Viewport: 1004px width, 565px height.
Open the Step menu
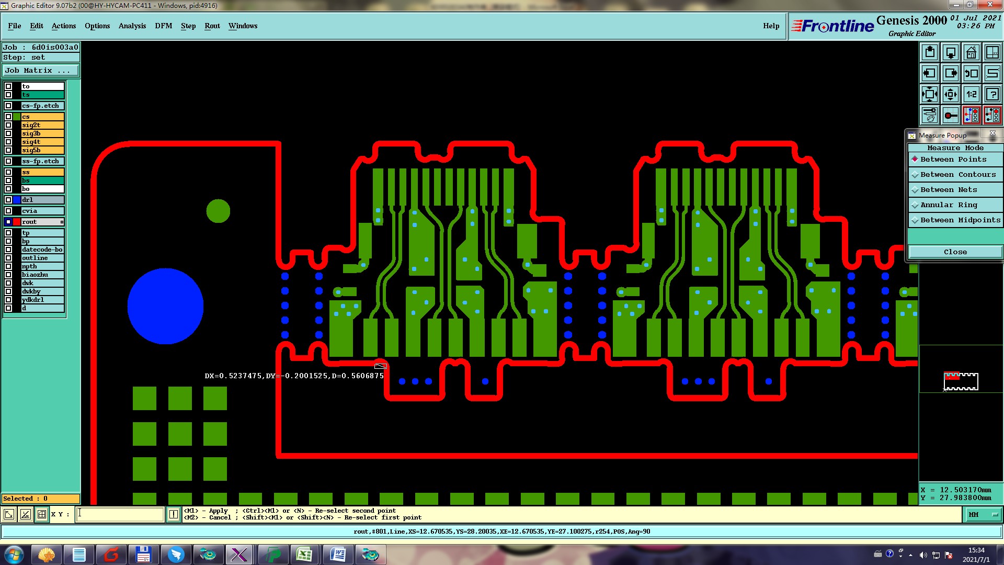188,26
